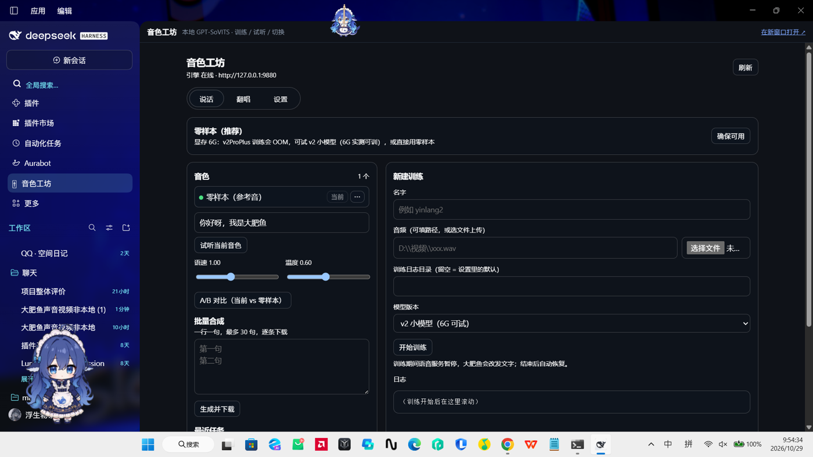Open the user avatar at sidebar bottom

[x=15, y=415]
